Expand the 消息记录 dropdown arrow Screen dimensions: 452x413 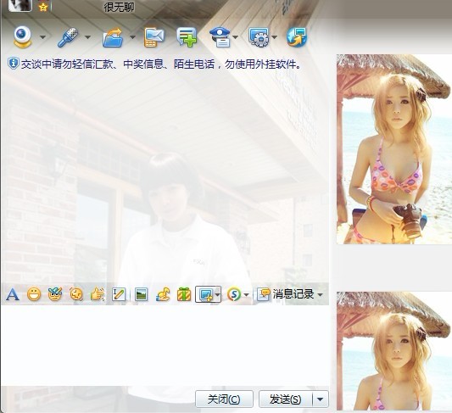[320, 295]
